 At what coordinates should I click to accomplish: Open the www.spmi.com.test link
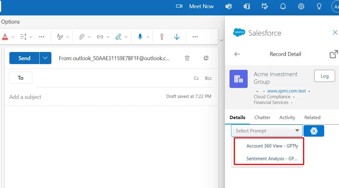click(286, 91)
